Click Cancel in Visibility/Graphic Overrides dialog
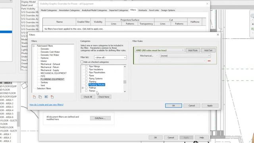 (171, 137)
